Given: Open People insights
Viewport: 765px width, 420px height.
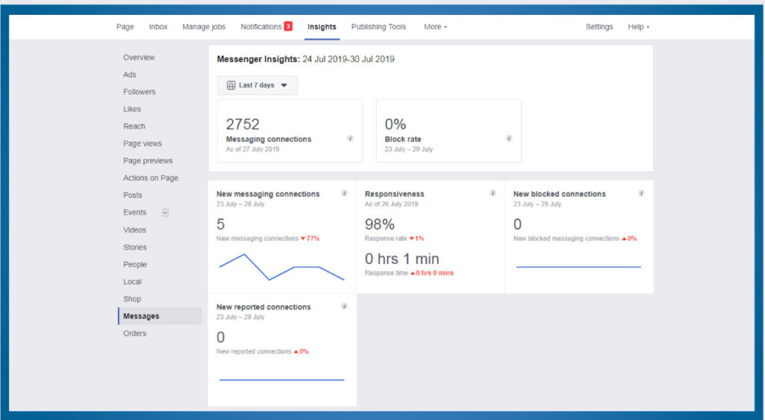Looking at the screenshot, I should pyautogui.click(x=135, y=265).
